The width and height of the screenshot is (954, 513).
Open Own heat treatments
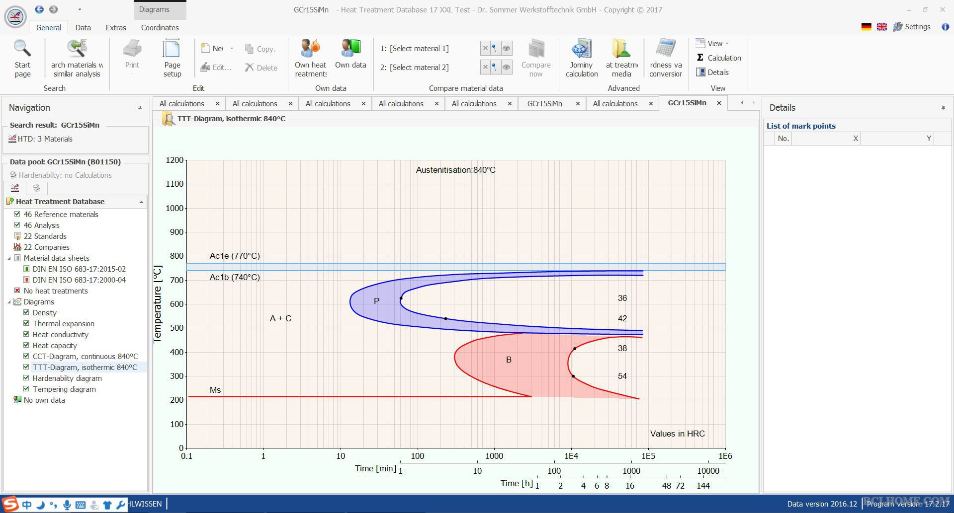310,58
